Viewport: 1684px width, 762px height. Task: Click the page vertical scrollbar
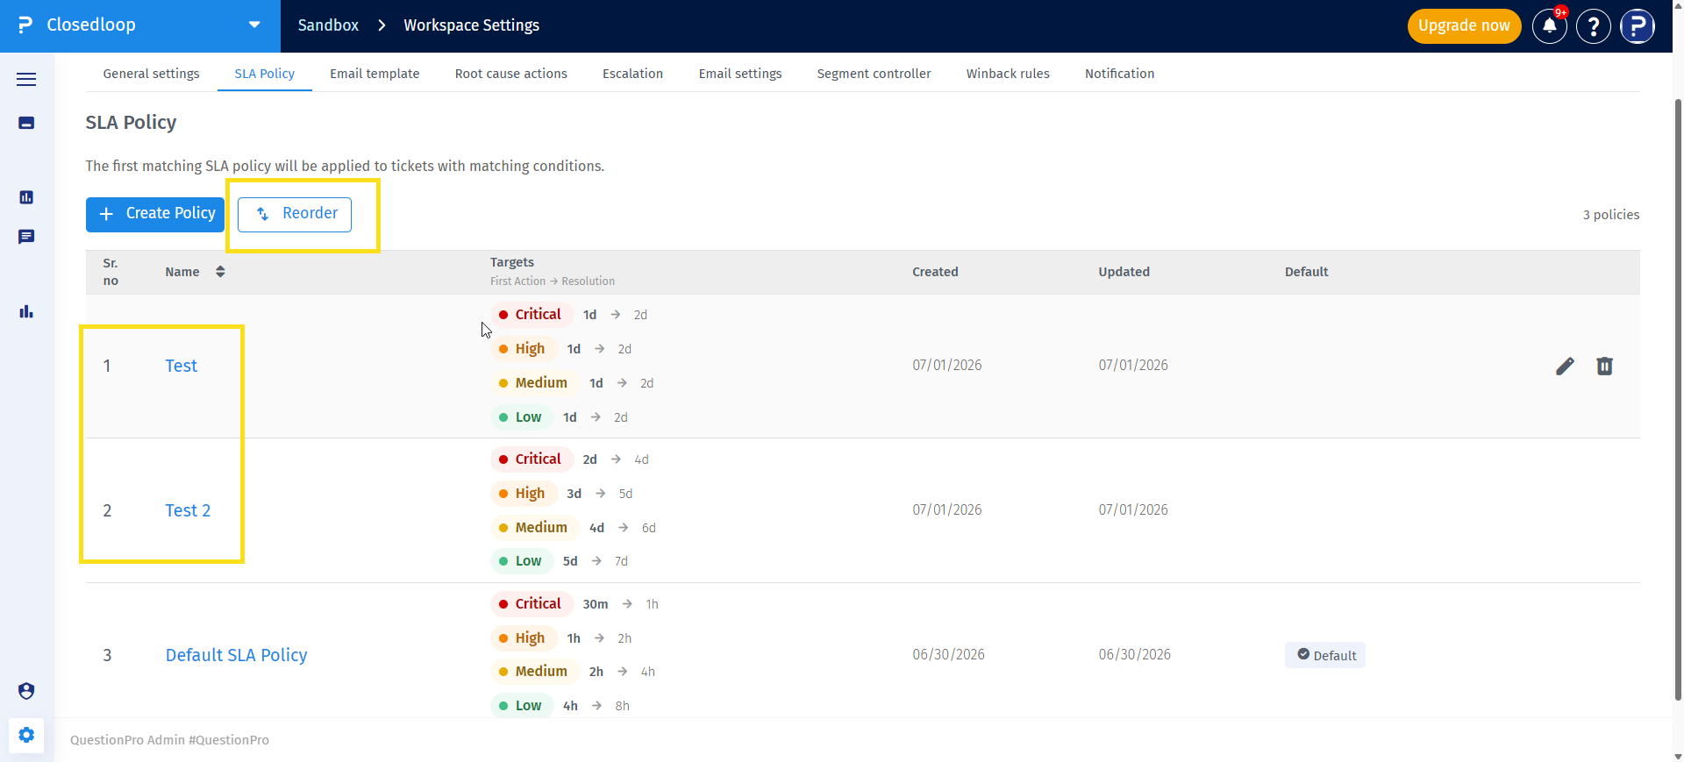tap(1678, 399)
